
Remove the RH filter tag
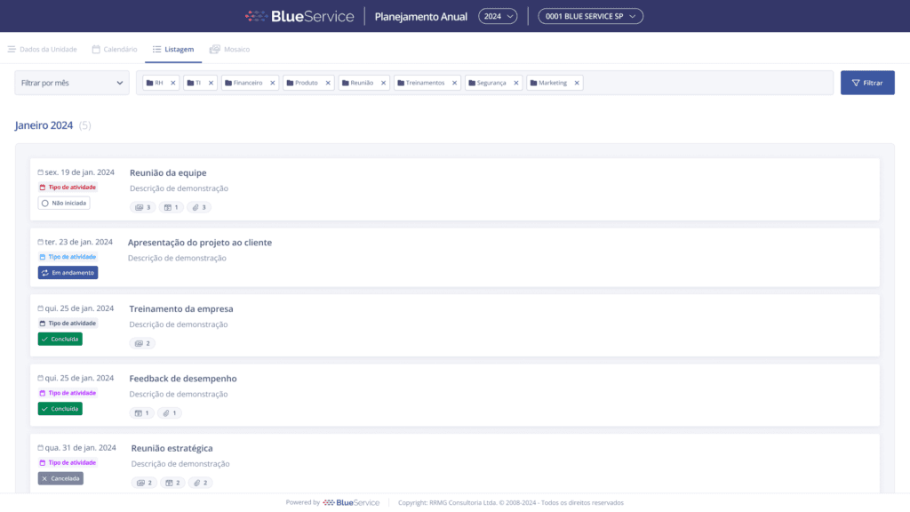173,83
